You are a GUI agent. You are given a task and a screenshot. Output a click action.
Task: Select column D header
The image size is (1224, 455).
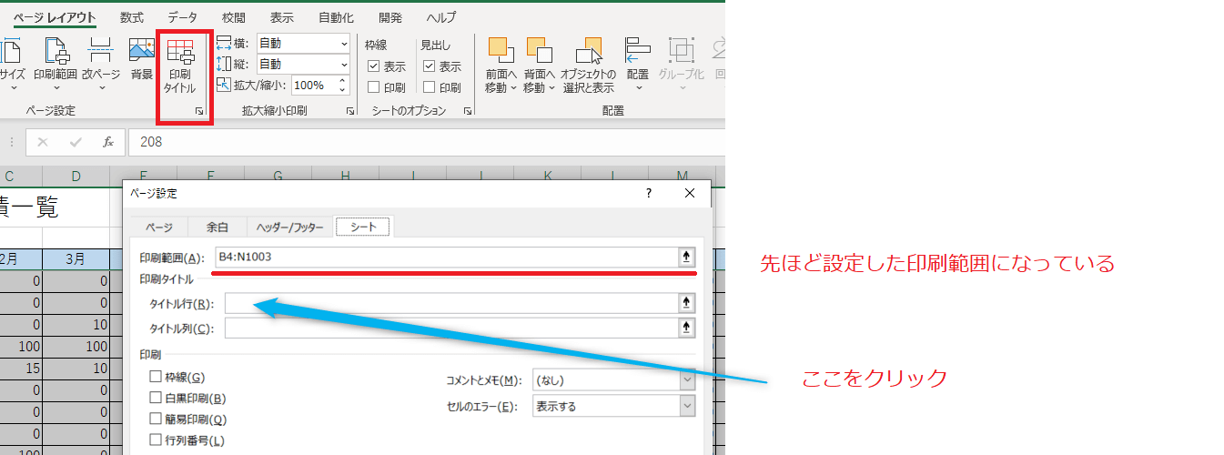coord(76,176)
